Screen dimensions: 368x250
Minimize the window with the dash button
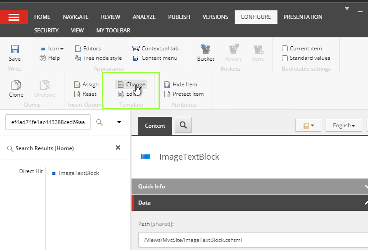[x=360, y=12]
